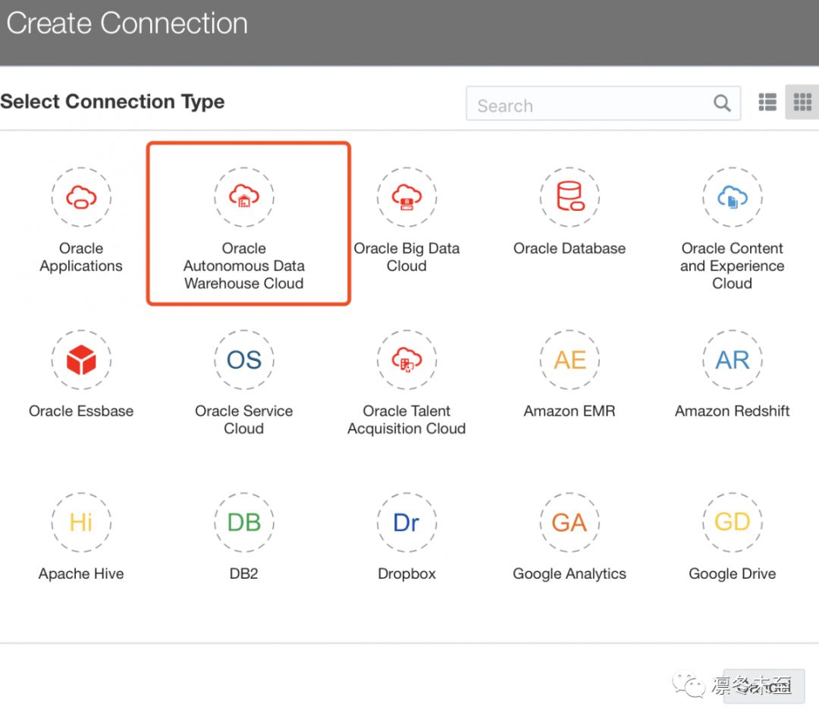Select the Oracle Big Data Cloud icon
Viewport: 819px width, 722px height.
click(406, 198)
